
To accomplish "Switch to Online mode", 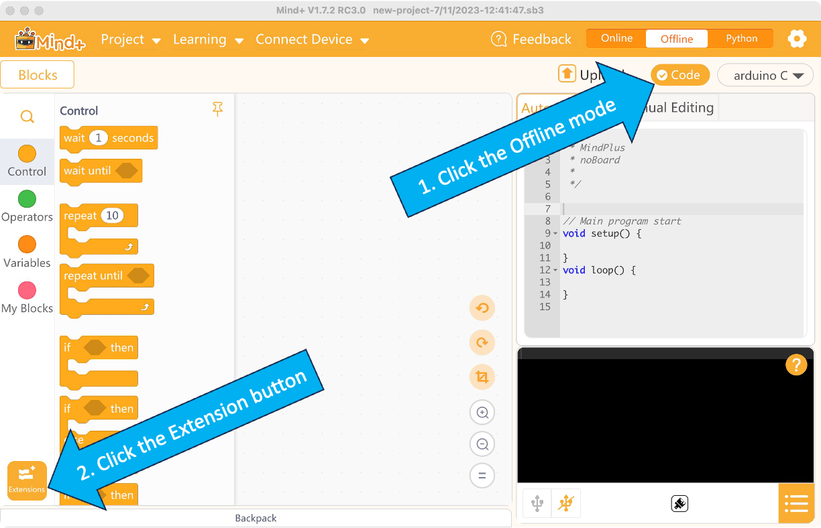I will coord(616,38).
